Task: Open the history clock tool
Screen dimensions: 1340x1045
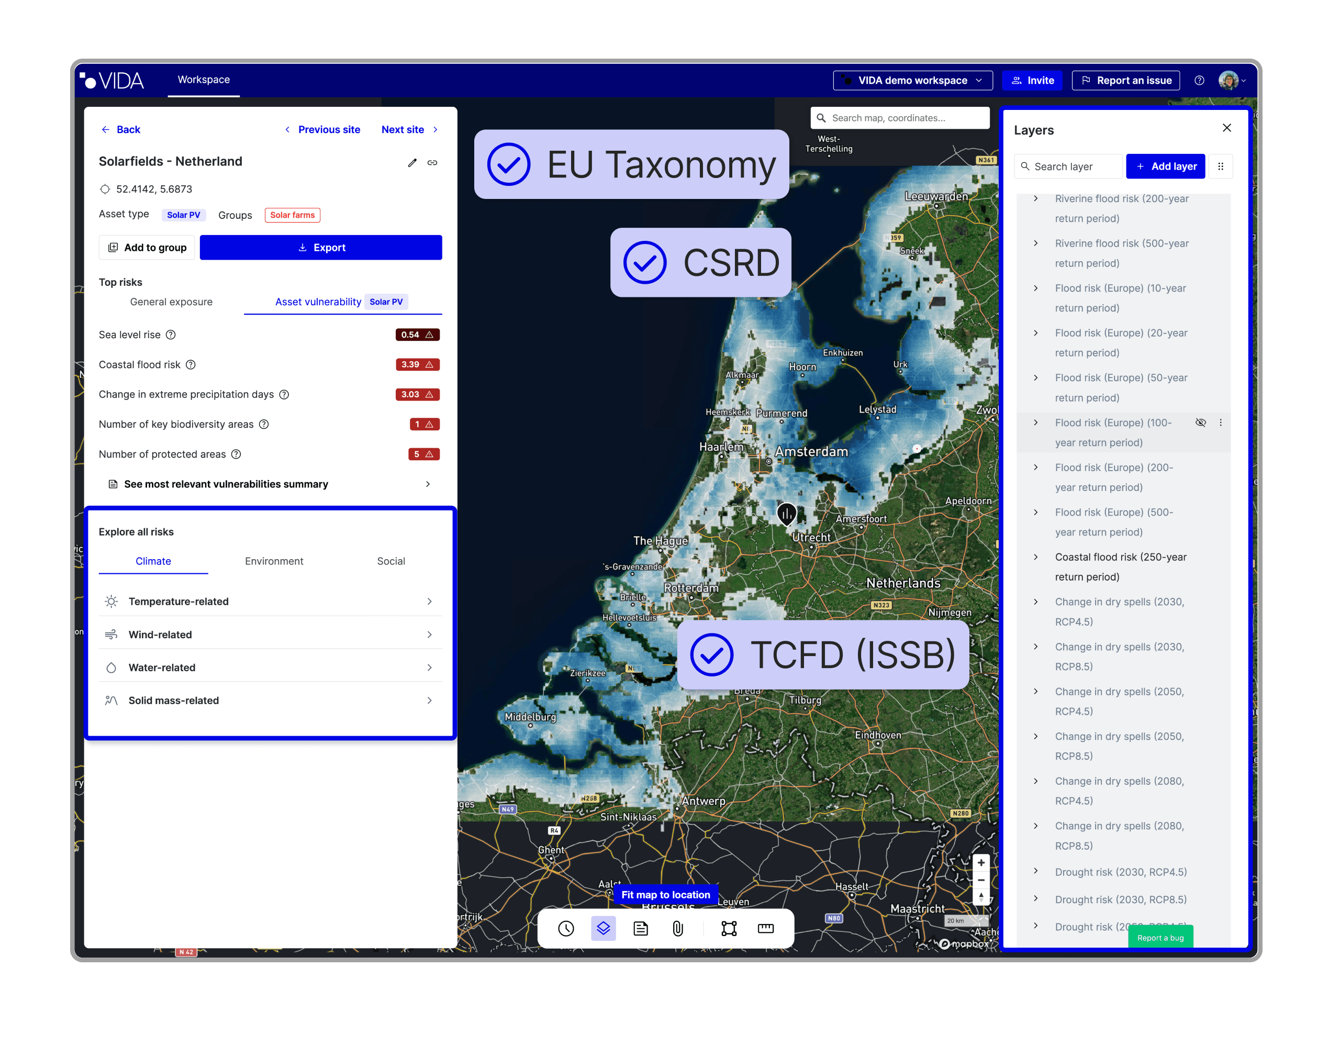Action: click(566, 928)
